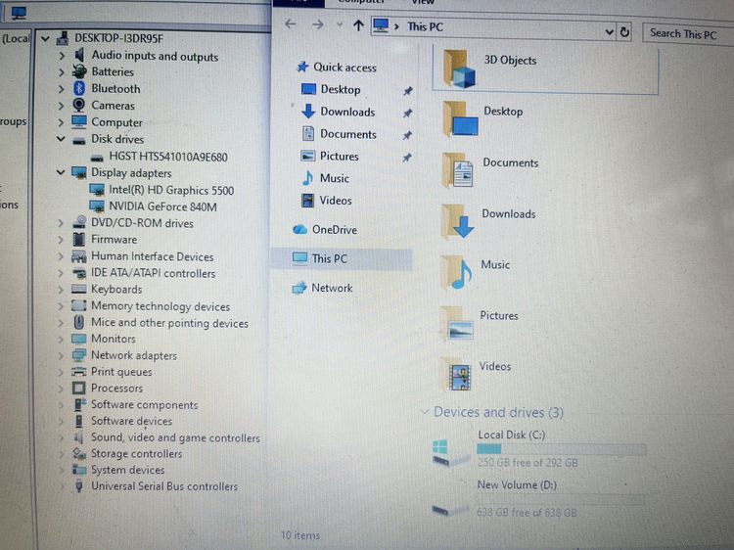The image size is (734, 550).
Task: Click the Processors chip icon
Action: 78,388
